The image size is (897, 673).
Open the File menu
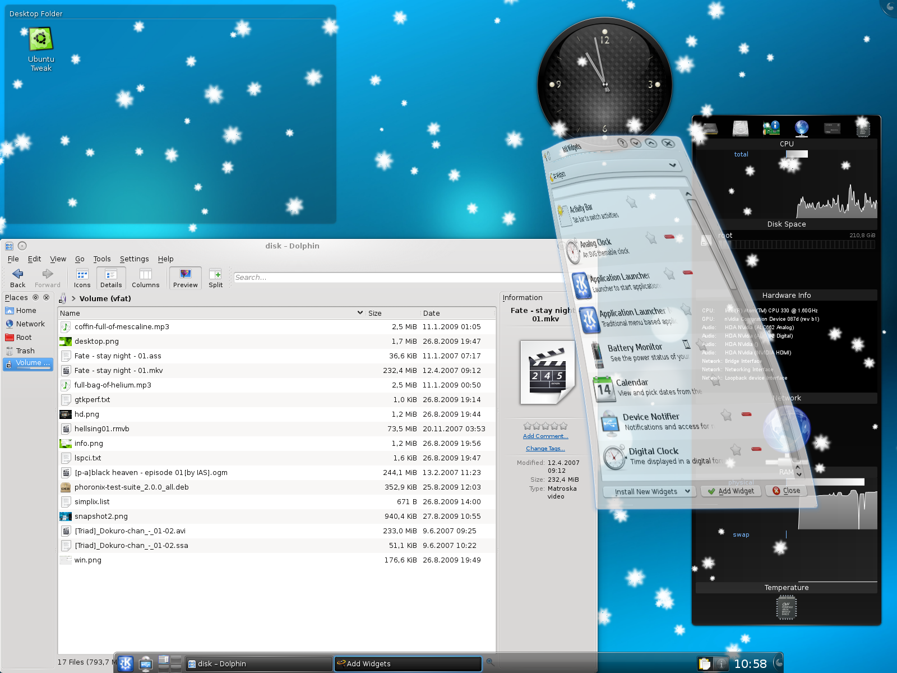13,259
